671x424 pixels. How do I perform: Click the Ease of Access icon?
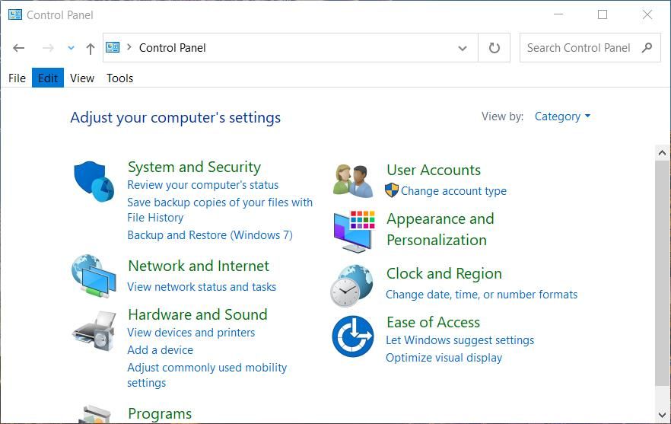pos(353,336)
